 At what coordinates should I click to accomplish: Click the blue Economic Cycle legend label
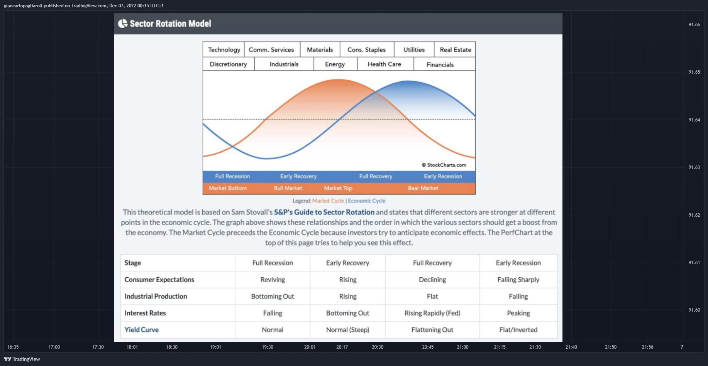click(367, 201)
